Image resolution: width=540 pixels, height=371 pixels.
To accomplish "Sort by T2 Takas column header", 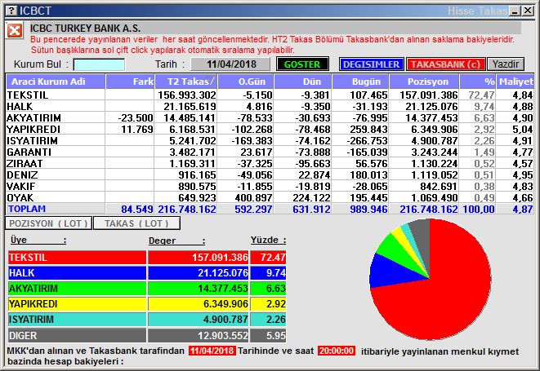I will click(x=186, y=82).
